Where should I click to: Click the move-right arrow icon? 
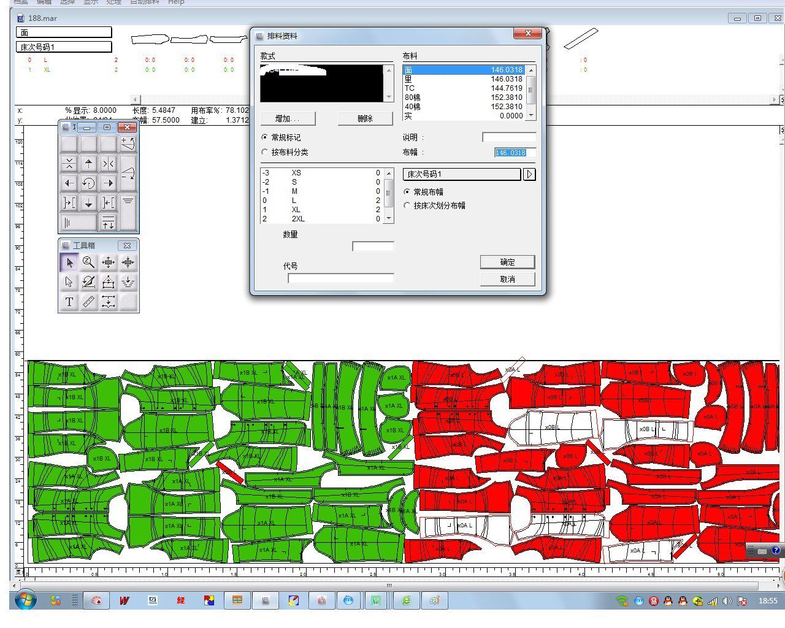click(108, 183)
